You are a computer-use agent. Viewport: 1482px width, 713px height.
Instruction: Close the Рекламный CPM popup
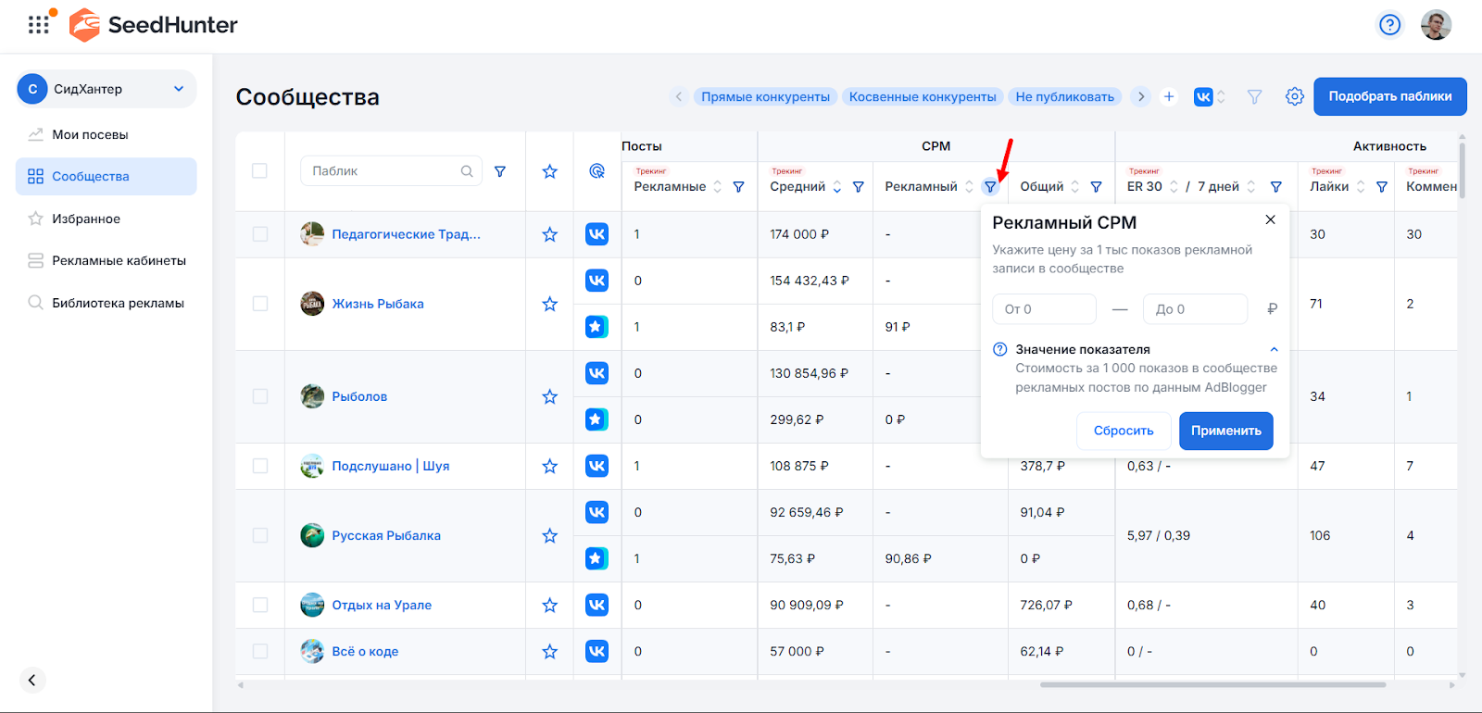(x=1270, y=219)
